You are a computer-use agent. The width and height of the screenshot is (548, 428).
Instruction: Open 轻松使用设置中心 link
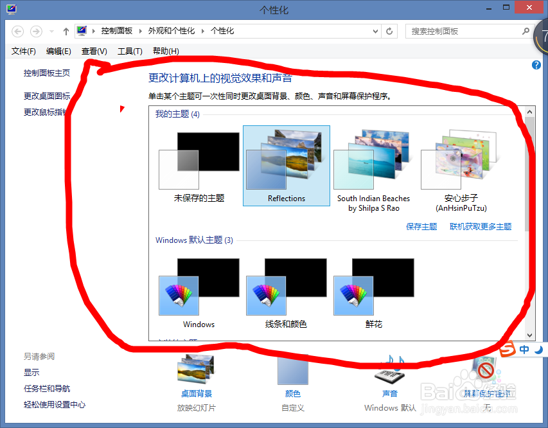pos(55,405)
